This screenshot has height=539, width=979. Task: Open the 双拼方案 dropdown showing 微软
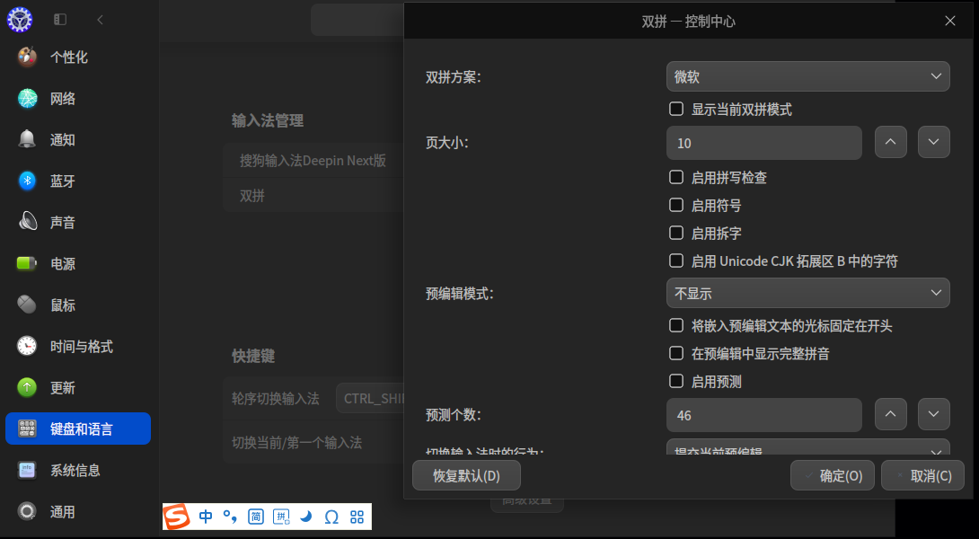tap(807, 76)
